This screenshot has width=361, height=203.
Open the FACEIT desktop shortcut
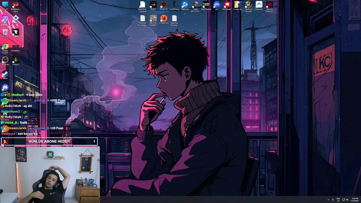153,6
